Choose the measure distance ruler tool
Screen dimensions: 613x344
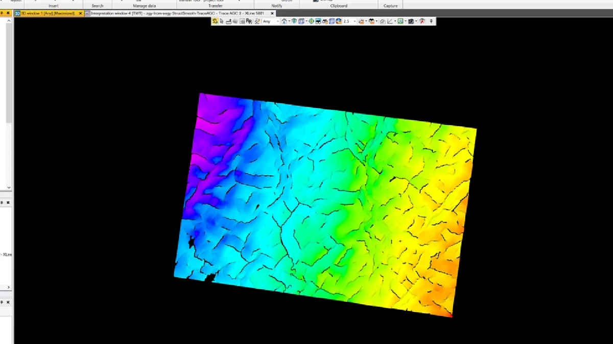tap(228, 21)
